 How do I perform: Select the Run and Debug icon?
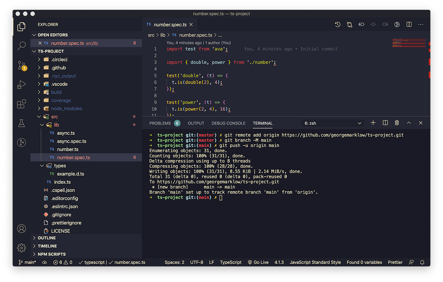coord(21,84)
